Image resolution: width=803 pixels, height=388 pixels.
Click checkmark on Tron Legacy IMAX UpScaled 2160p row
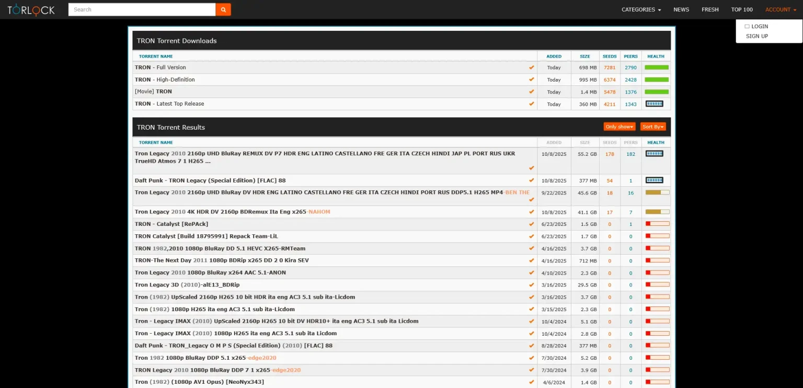[x=532, y=321]
